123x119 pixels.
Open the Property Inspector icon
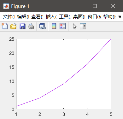[x=83, y=26]
